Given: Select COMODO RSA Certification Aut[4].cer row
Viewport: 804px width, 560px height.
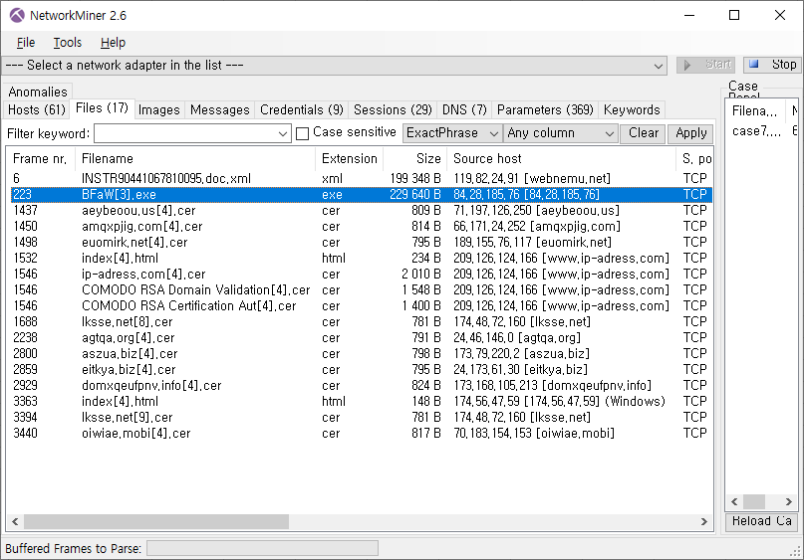Looking at the screenshot, I should tap(362, 305).
